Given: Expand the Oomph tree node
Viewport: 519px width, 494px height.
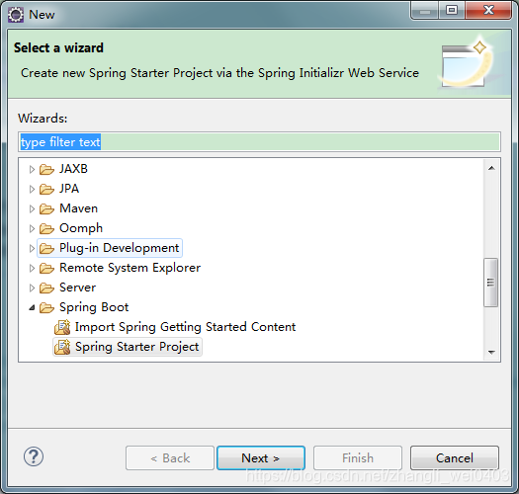Looking at the screenshot, I should pyautogui.click(x=32, y=228).
